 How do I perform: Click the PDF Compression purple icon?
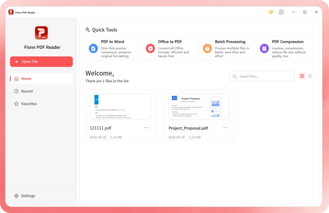coord(264,48)
